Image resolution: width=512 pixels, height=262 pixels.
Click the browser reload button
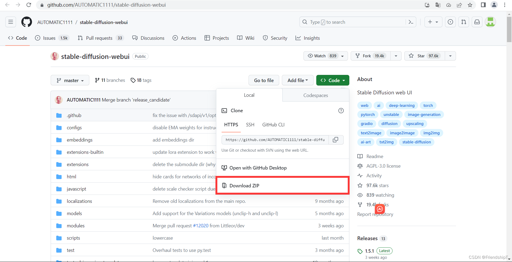click(x=29, y=5)
